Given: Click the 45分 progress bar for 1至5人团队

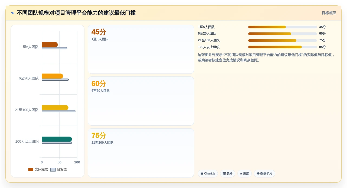Looking at the screenshot, I should [283, 27].
